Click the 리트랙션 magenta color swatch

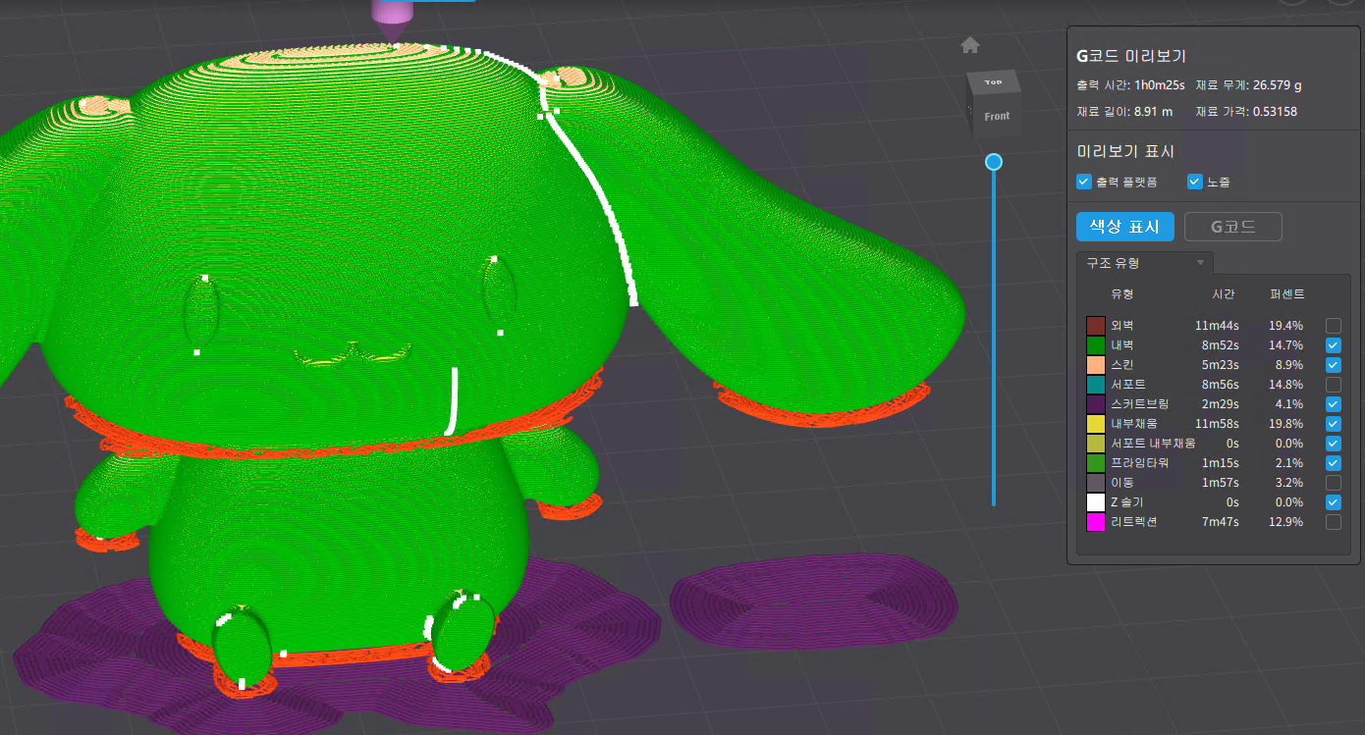pos(1096,522)
